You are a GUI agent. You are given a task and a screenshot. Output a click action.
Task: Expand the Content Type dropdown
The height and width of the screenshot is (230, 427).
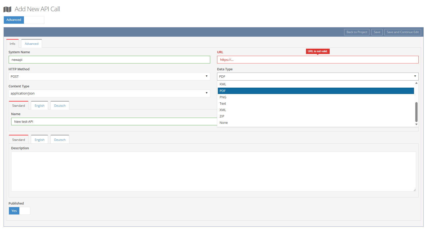click(x=109, y=93)
